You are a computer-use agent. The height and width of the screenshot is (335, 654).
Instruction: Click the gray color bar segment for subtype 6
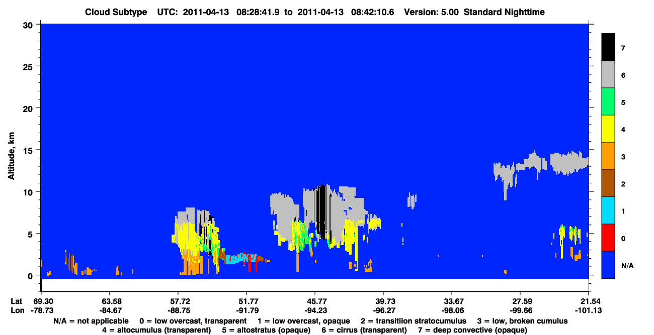(x=608, y=74)
